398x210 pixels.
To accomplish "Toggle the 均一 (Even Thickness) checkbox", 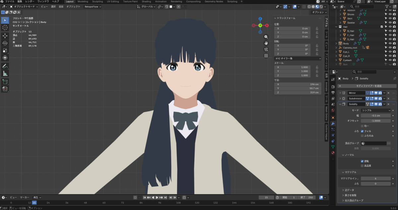I will (x=362, y=126).
